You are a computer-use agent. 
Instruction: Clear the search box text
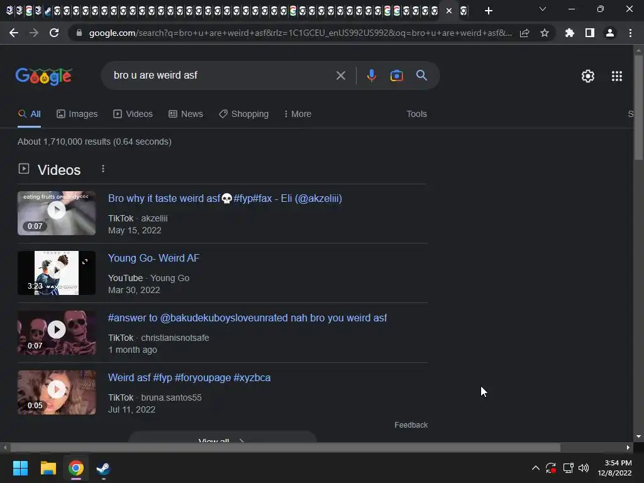click(x=340, y=75)
